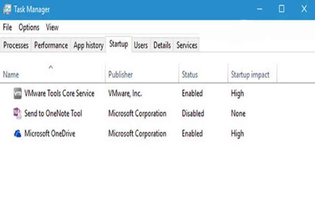315x211 pixels.
Task: Go to the App history tab
Action: [88, 45]
